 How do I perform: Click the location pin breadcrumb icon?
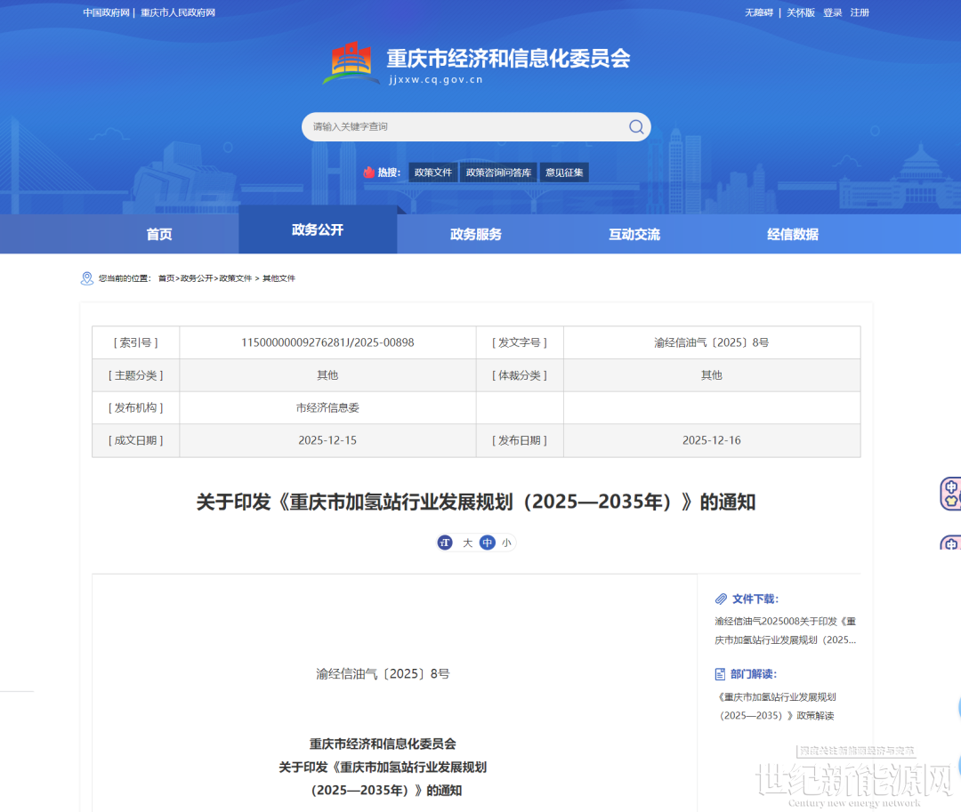click(x=86, y=278)
